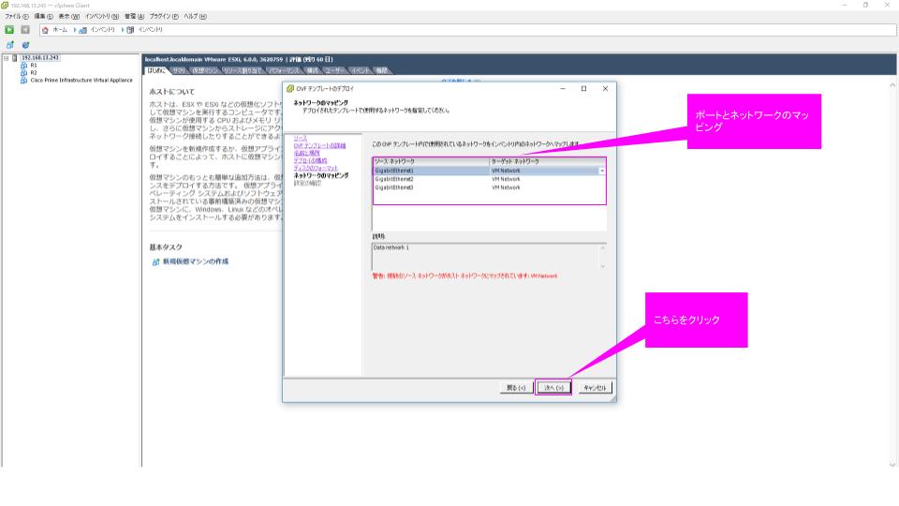Switch to the はじめに tab

(x=156, y=70)
